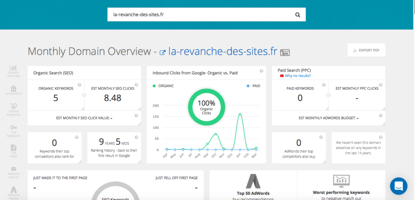Click help icon on competitors keywords card

(x=77, y=137)
